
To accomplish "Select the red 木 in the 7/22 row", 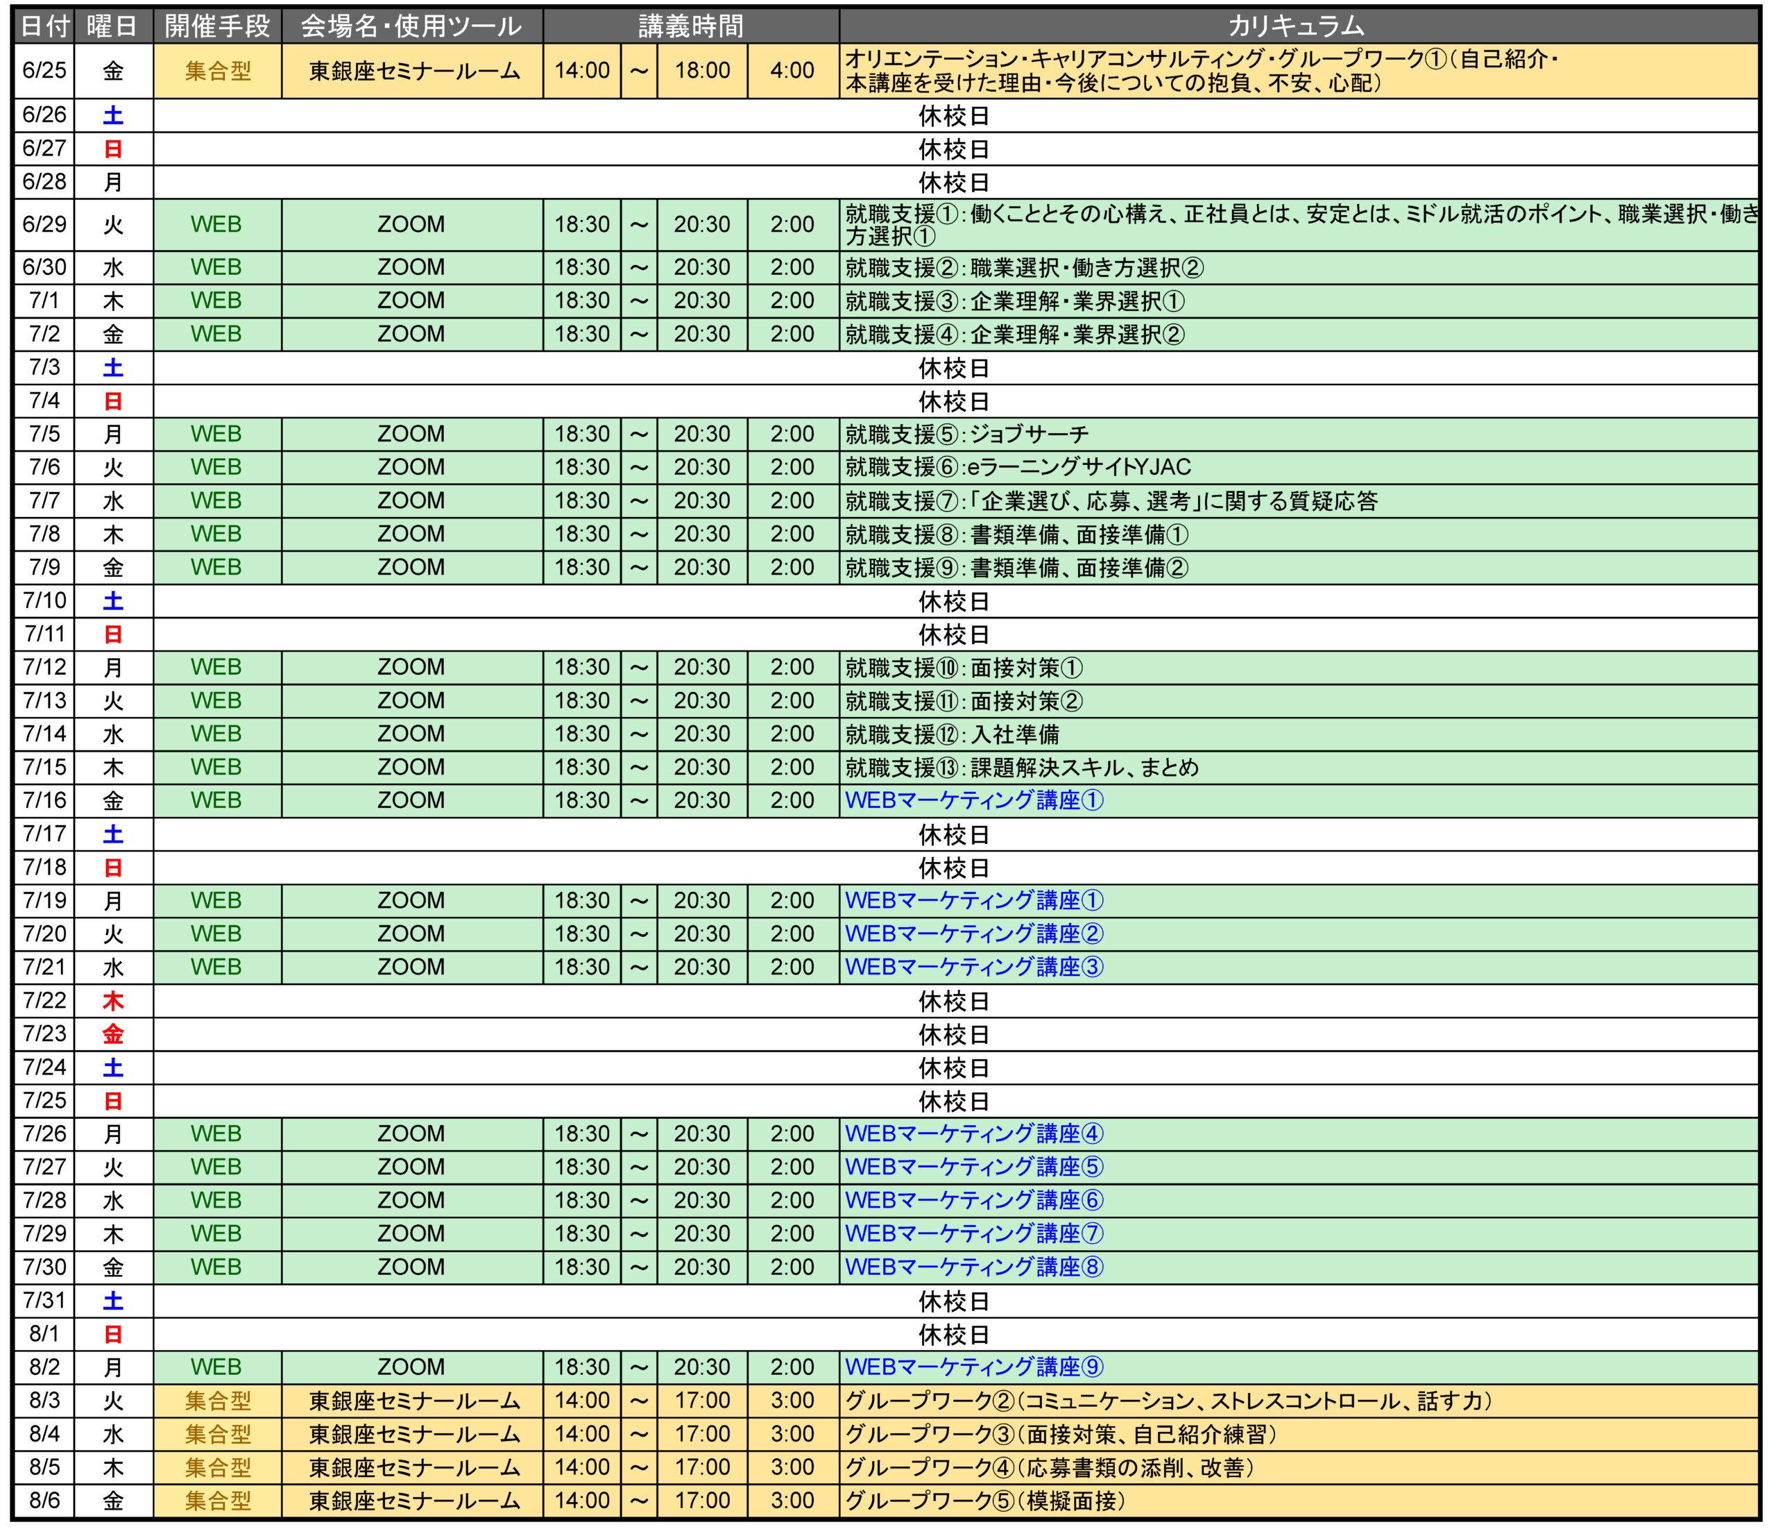I will coord(113,1001).
